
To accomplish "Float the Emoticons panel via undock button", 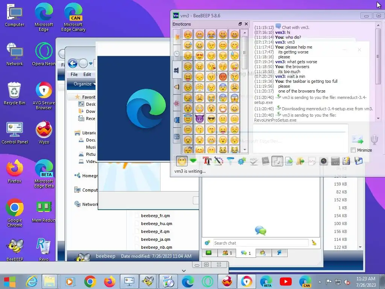I will tap(240, 24).
